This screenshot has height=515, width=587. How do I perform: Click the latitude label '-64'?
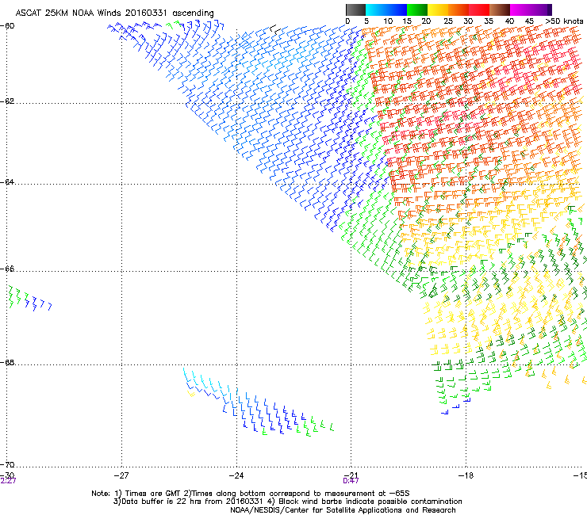click(7, 182)
